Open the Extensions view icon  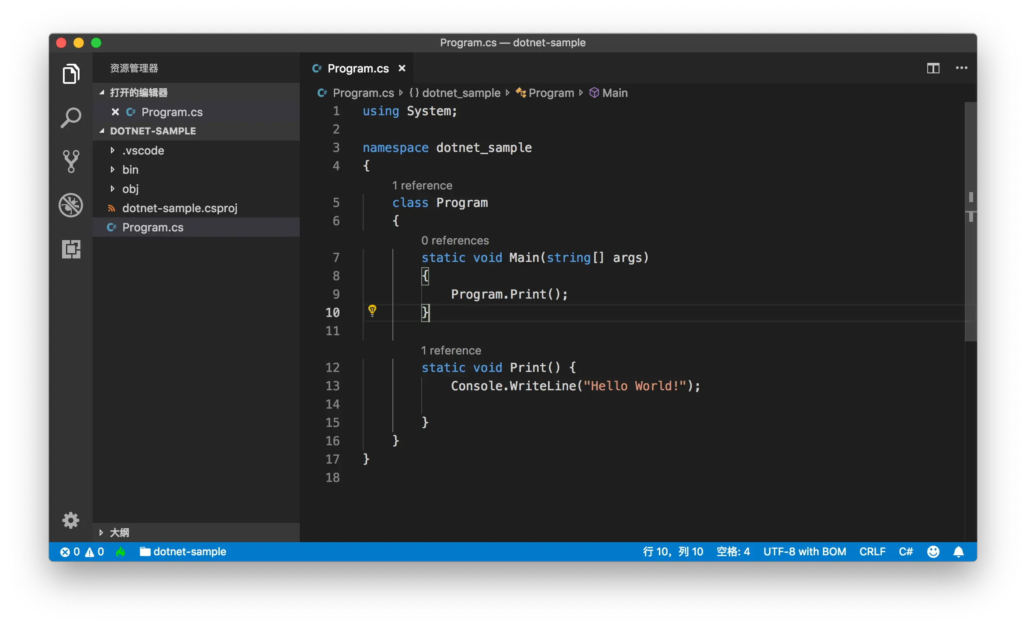coord(71,249)
